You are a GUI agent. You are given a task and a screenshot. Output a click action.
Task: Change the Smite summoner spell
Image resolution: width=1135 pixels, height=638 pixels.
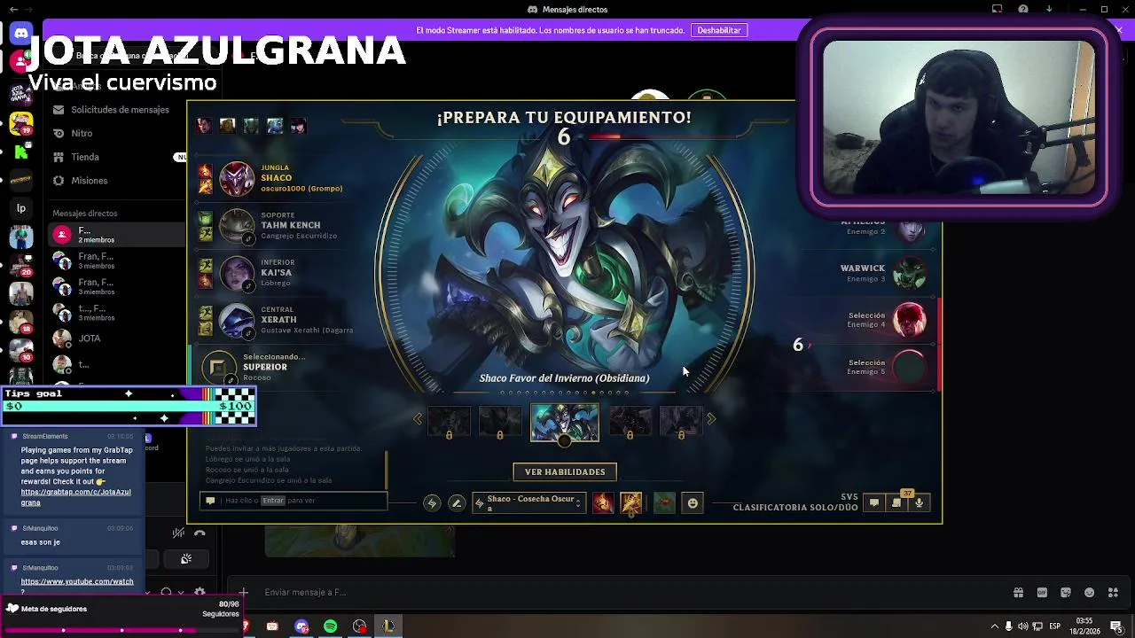631,503
